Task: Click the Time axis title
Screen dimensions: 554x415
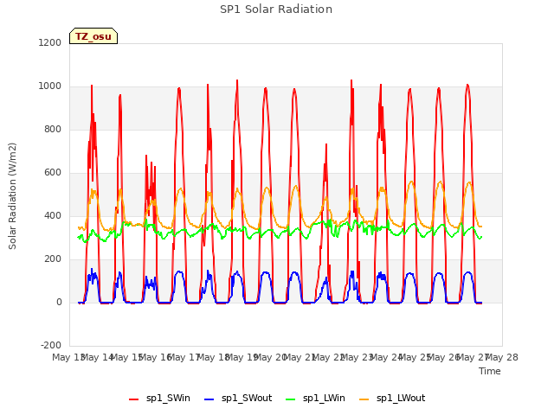Action: pos(490,371)
